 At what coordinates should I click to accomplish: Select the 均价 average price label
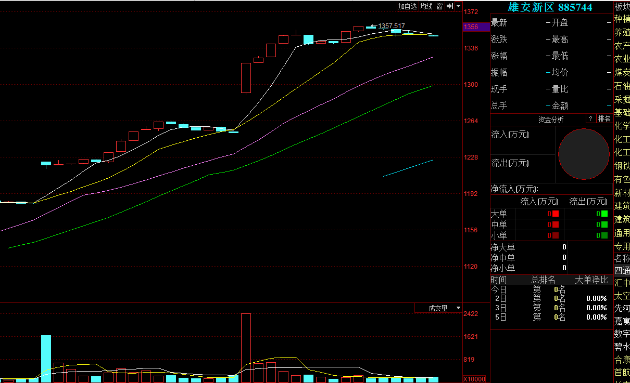click(x=560, y=73)
